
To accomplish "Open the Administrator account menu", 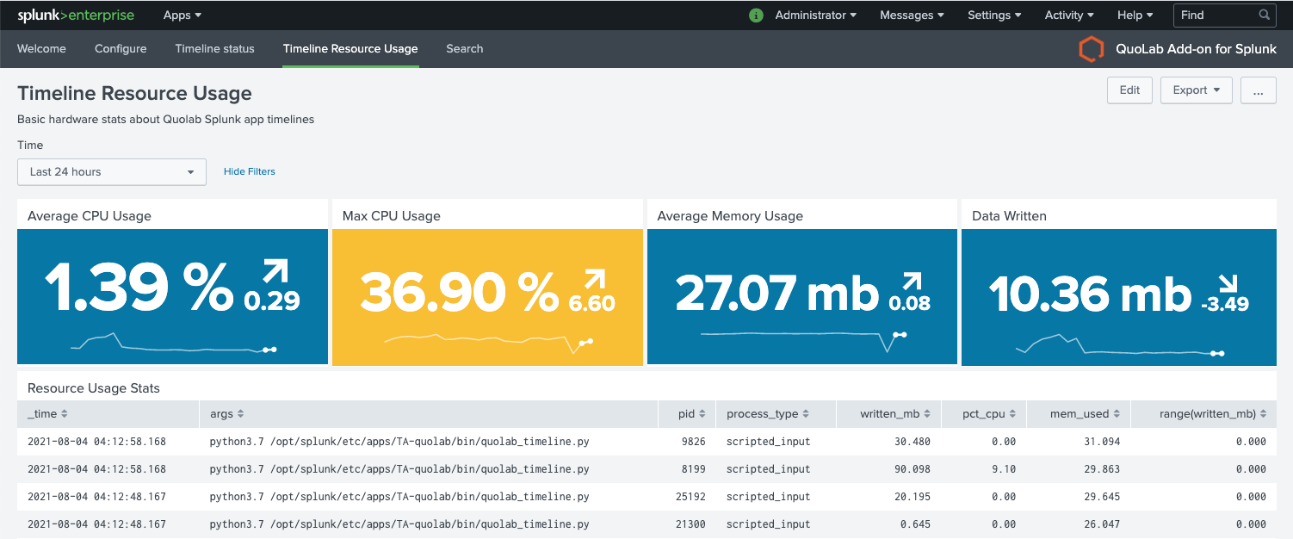I will coord(815,15).
